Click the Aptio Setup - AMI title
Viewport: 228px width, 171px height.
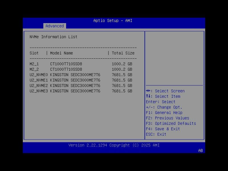(112, 21)
